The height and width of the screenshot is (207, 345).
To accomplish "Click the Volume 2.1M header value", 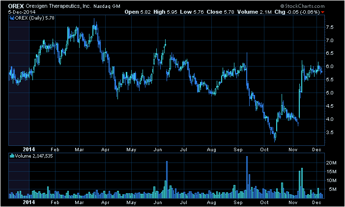I will 255,12.
